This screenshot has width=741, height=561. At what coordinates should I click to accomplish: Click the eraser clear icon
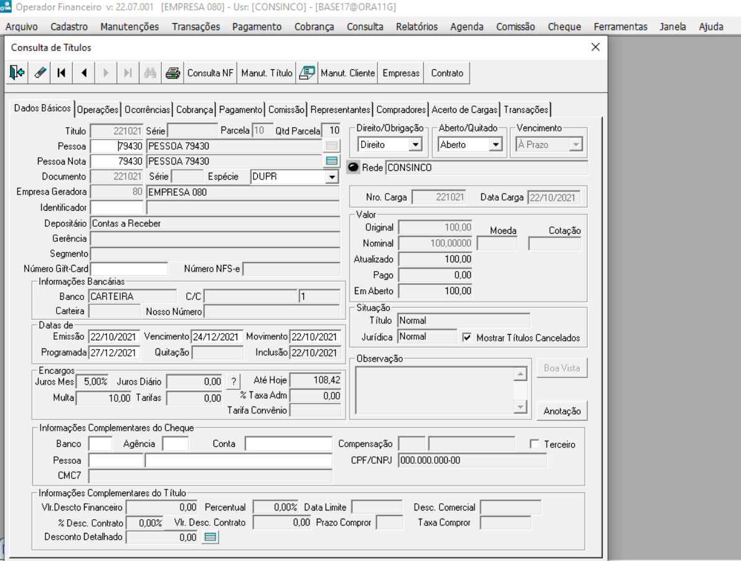coord(38,73)
